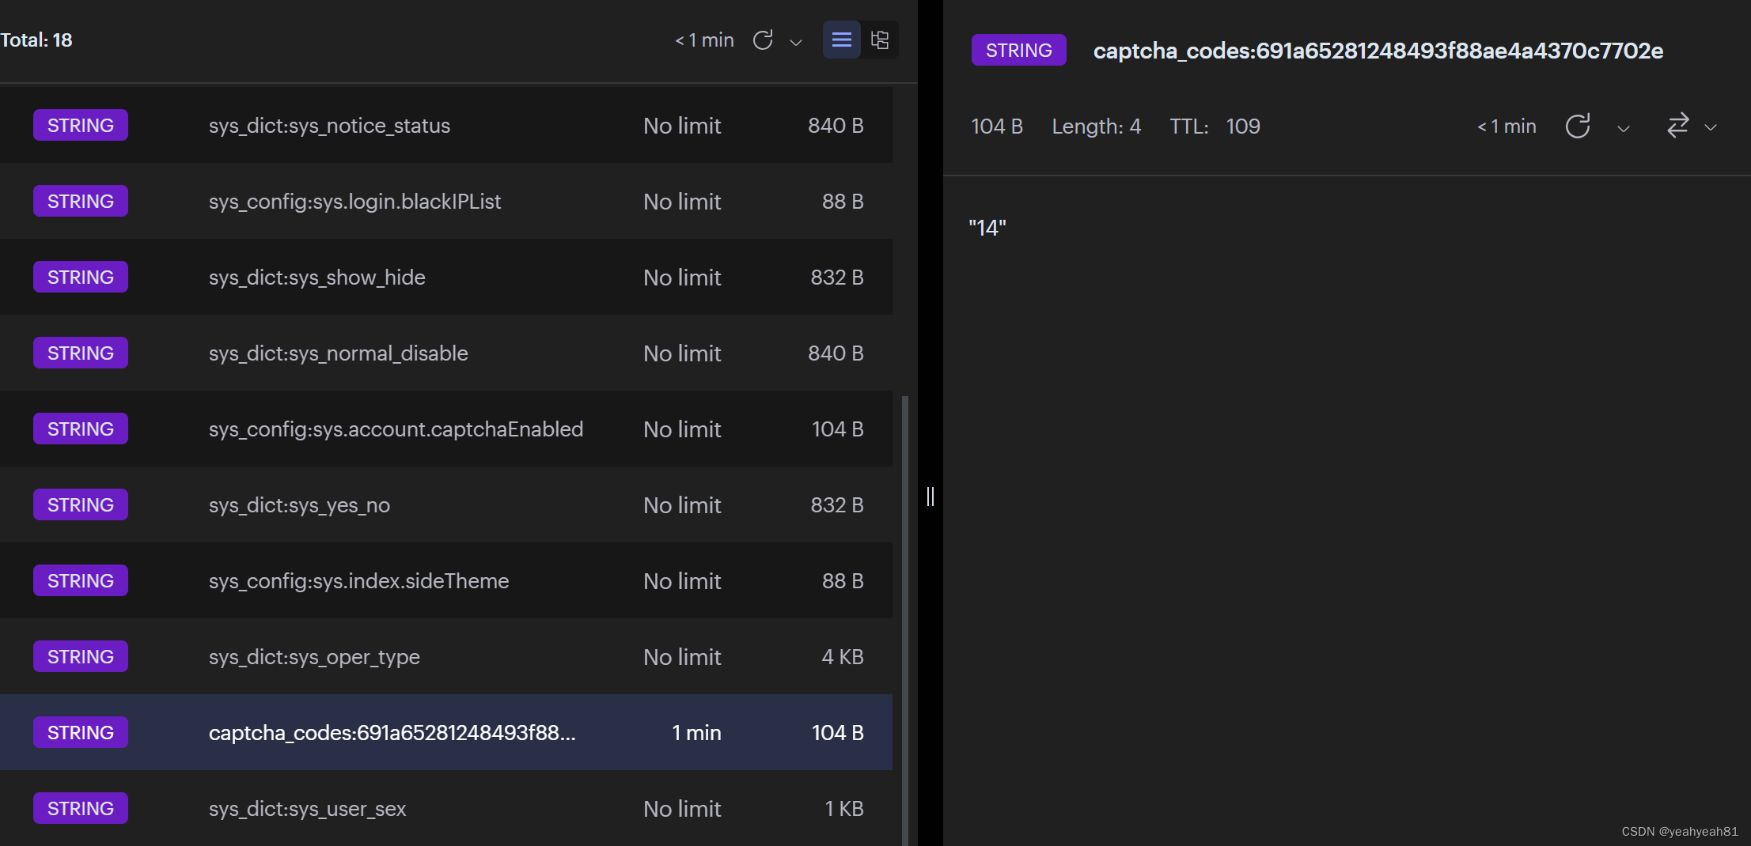Click the full captcha_codes key name header

click(x=1378, y=51)
